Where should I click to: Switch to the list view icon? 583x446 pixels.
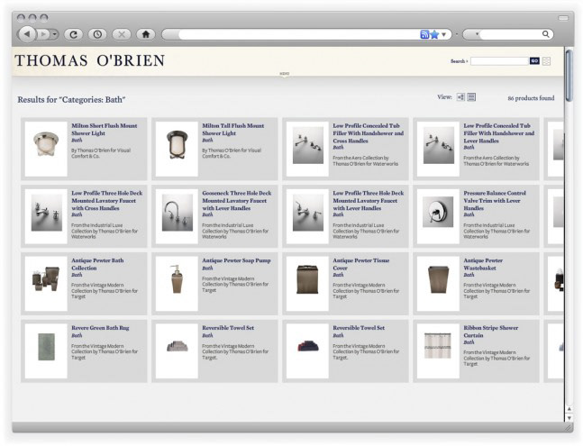pyautogui.click(x=471, y=97)
